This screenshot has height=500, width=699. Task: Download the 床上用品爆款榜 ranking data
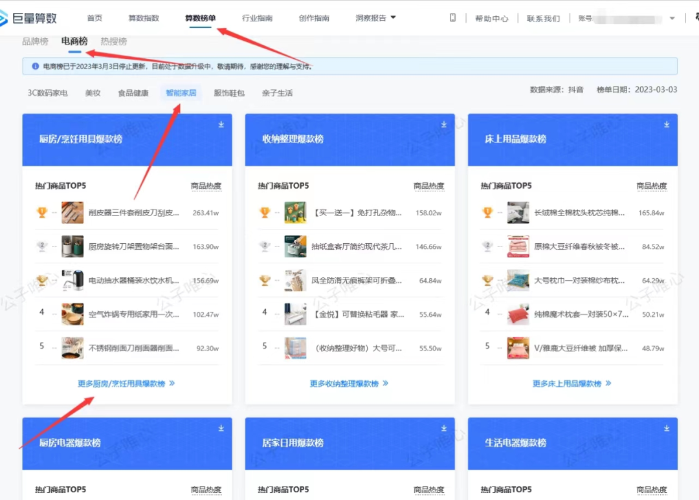click(666, 124)
